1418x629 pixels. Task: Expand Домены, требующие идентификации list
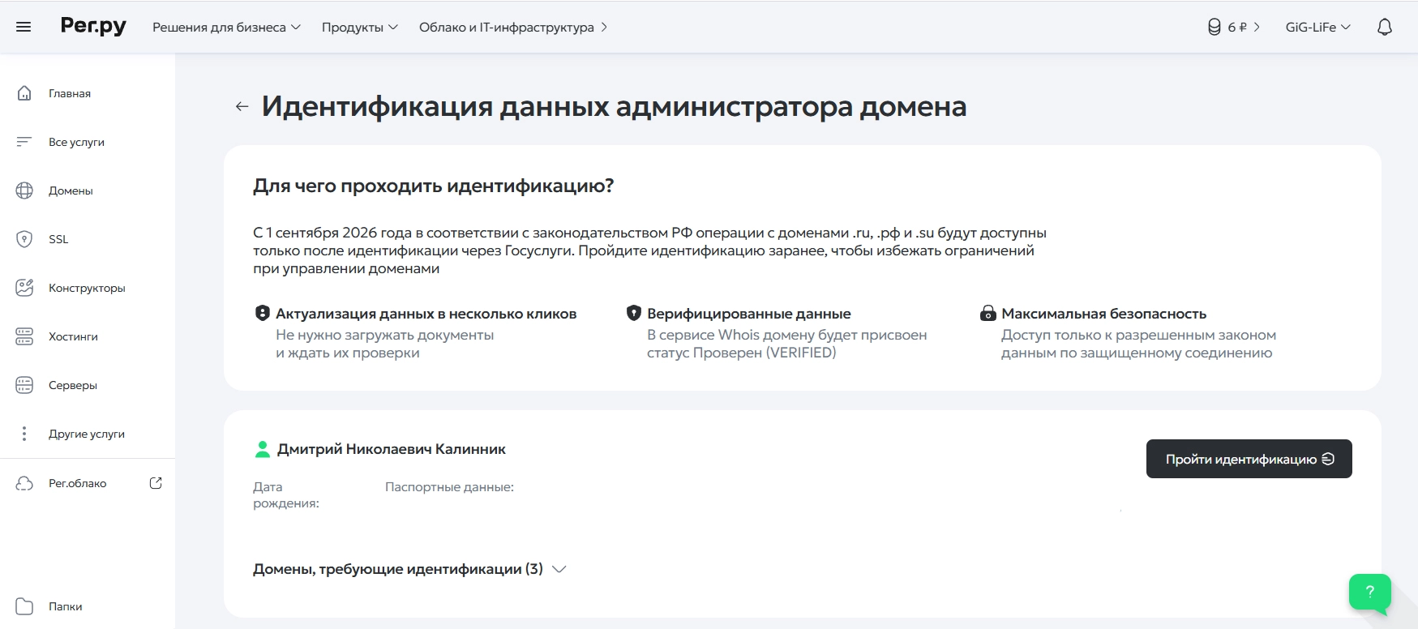pos(409,569)
